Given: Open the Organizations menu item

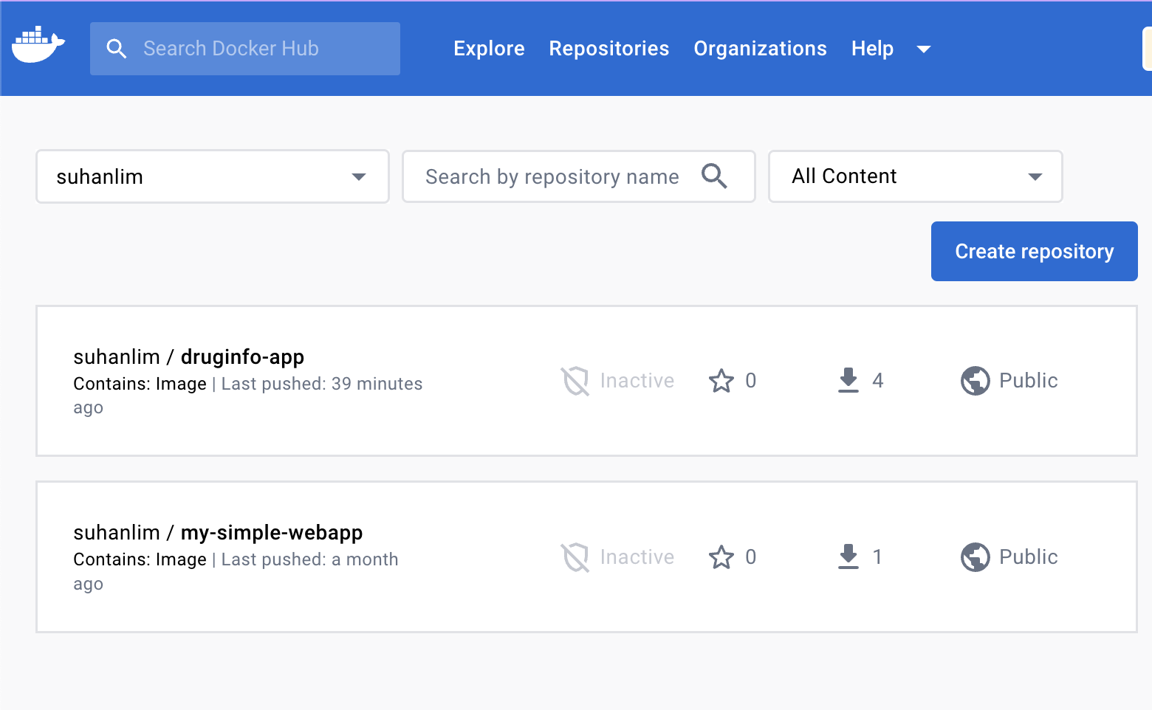Looking at the screenshot, I should [760, 49].
